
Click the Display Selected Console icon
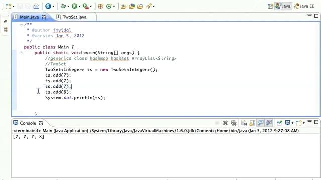288,123
